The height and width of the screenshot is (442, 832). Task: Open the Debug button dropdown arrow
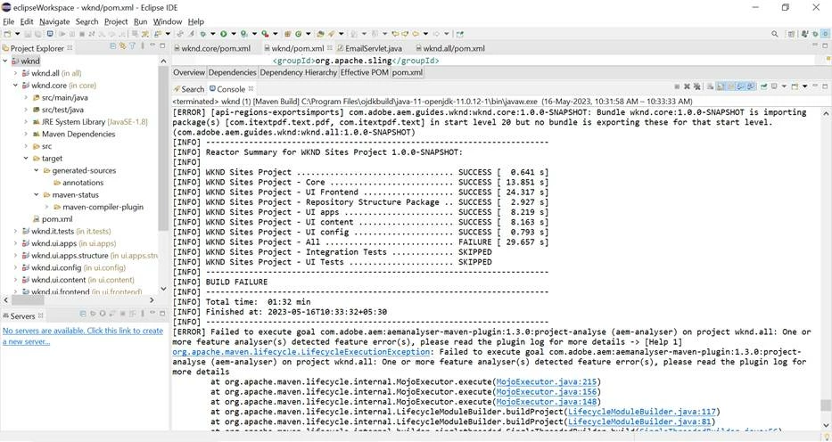213,34
